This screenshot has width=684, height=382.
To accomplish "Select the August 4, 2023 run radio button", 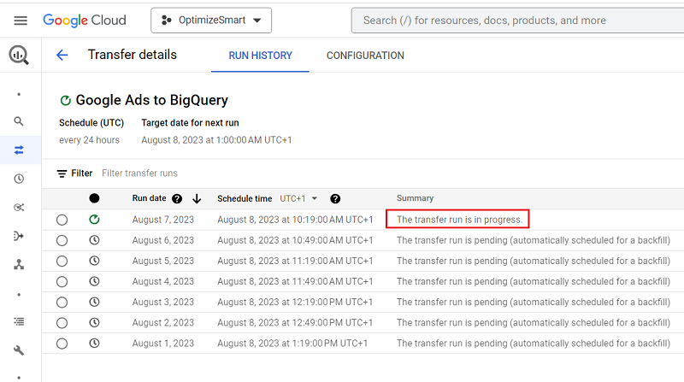I will 62,282.
